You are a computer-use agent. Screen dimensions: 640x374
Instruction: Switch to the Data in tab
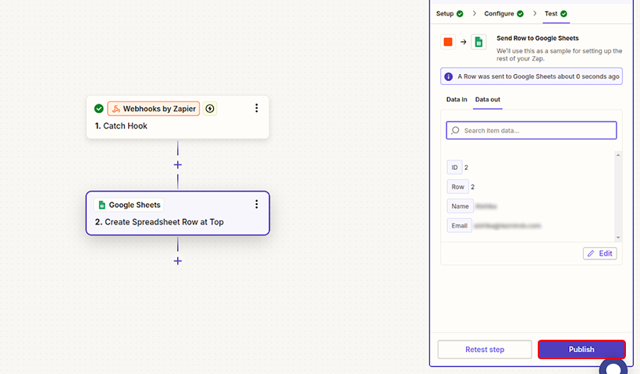click(457, 100)
